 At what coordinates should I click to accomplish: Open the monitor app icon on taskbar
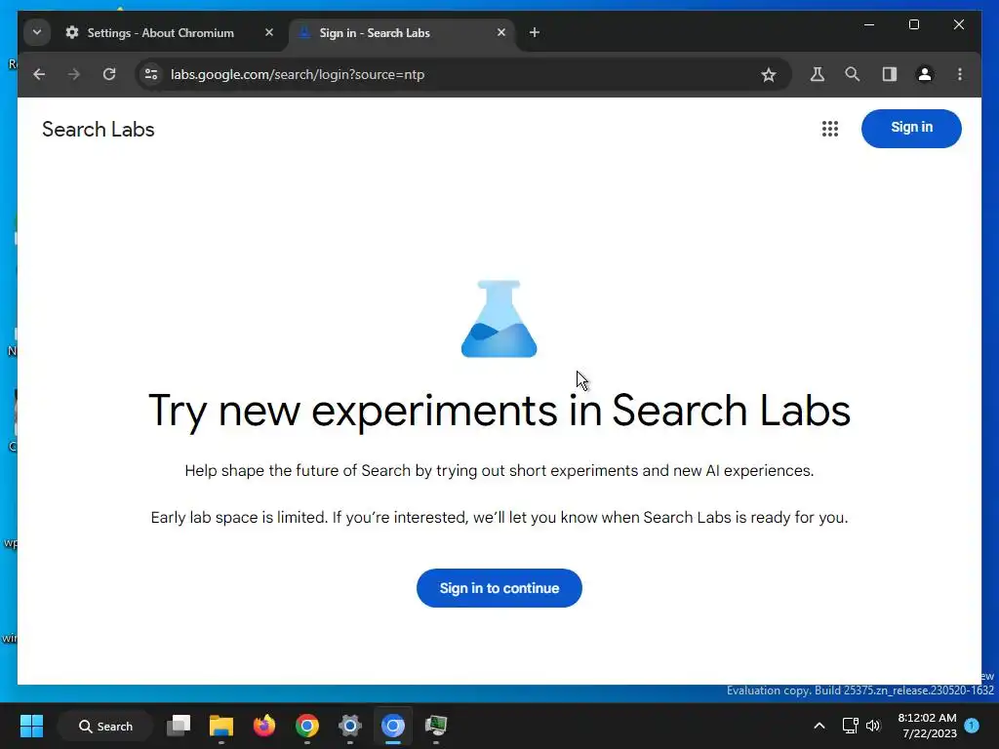[x=436, y=726]
